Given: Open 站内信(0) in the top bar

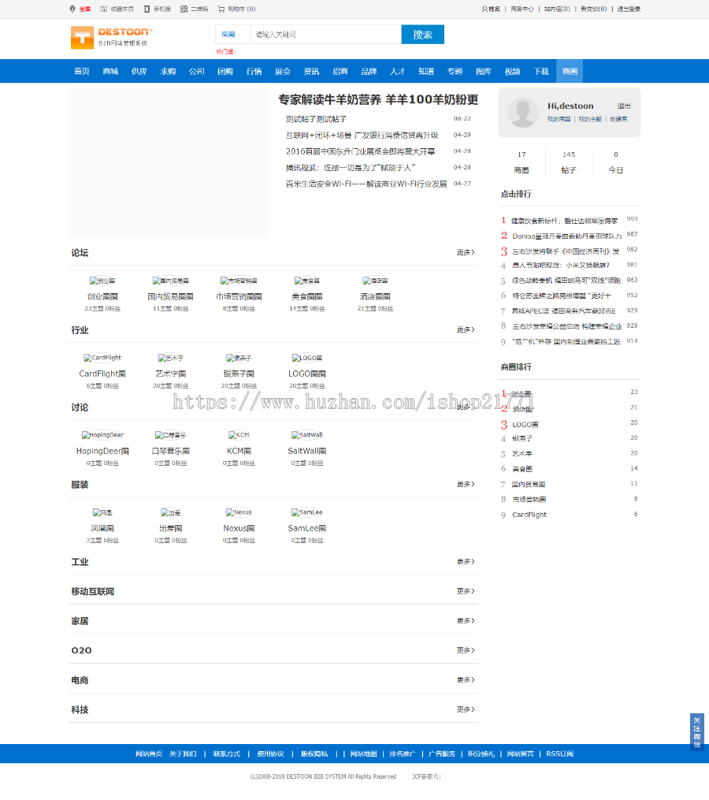Looking at the screenshot, I should (x=556, y=9).
